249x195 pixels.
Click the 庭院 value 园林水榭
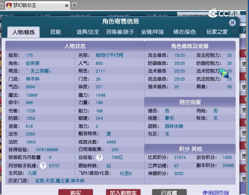click(174, 126)
